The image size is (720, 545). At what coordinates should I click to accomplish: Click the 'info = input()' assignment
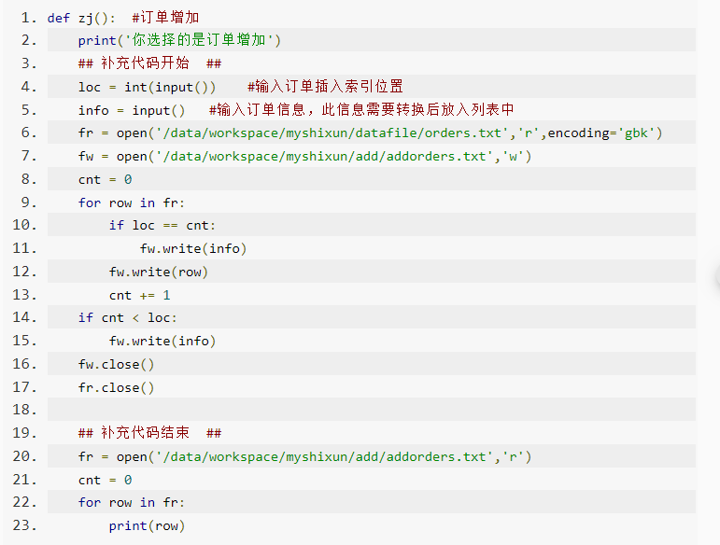(132, 110)
